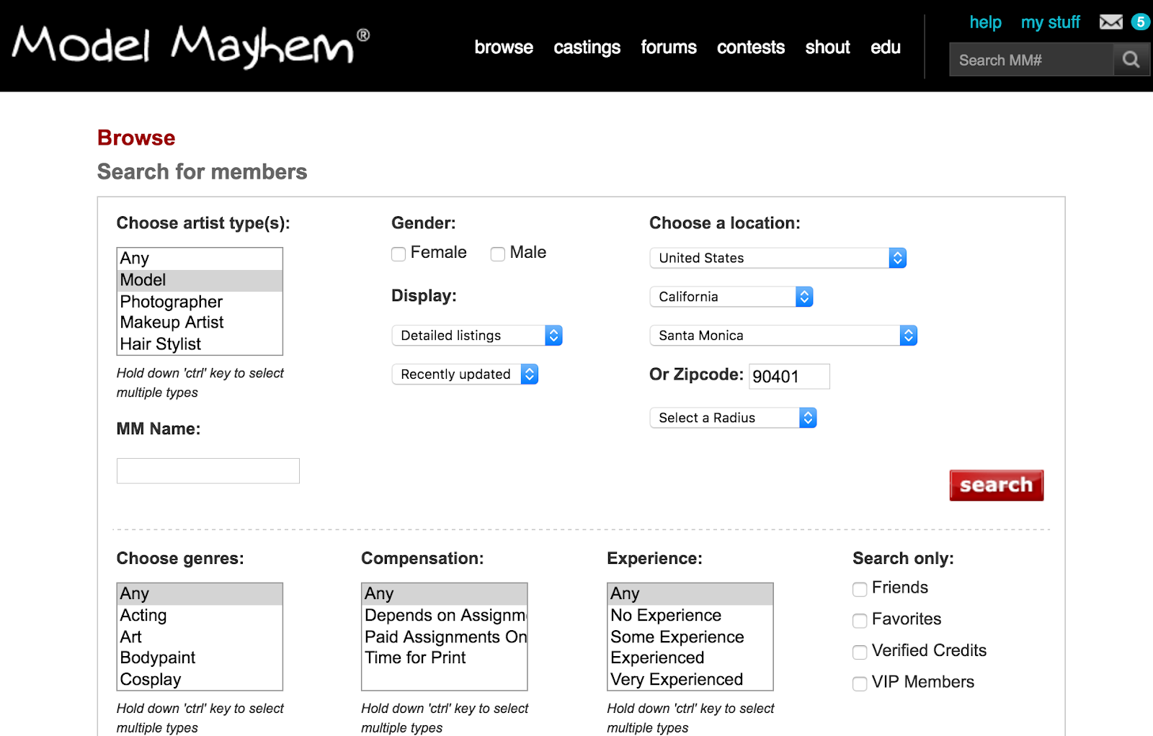Click the Search MM# input field

[x=1032, y=60]
